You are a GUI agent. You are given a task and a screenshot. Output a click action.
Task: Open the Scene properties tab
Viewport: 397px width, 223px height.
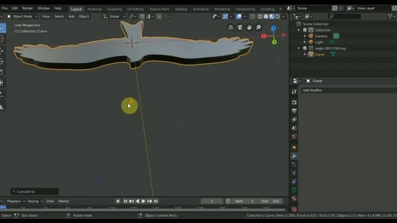(294, 128)
